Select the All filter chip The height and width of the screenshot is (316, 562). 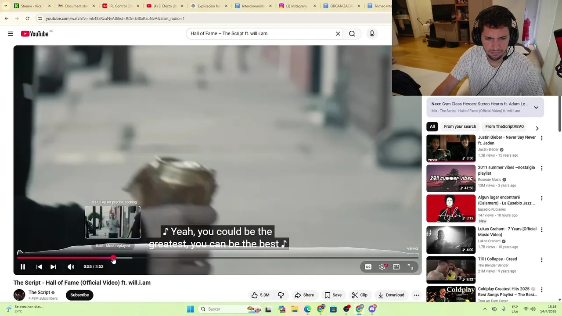[x=432, y=126]
